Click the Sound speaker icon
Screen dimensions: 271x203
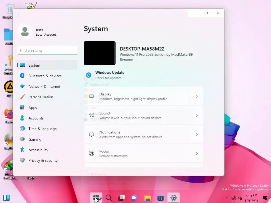tap(91, 115)
